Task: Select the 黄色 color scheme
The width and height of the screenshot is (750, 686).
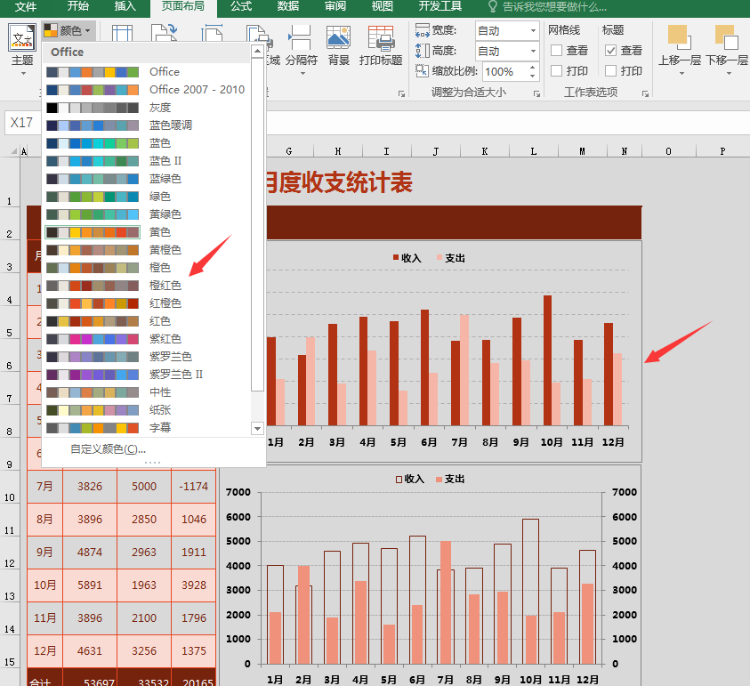Action: (147, 232)
